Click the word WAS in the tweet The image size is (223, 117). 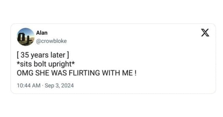(x=56, y=73)
